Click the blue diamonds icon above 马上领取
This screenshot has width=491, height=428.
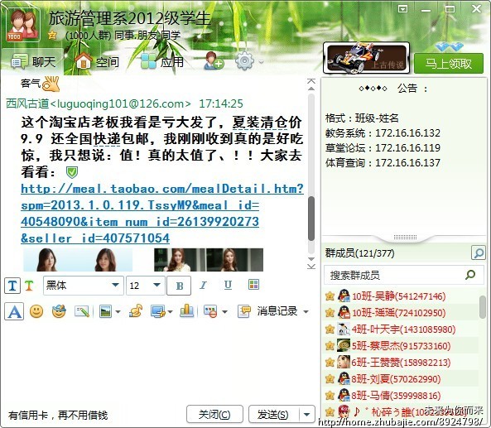click(x=449, y=47)
